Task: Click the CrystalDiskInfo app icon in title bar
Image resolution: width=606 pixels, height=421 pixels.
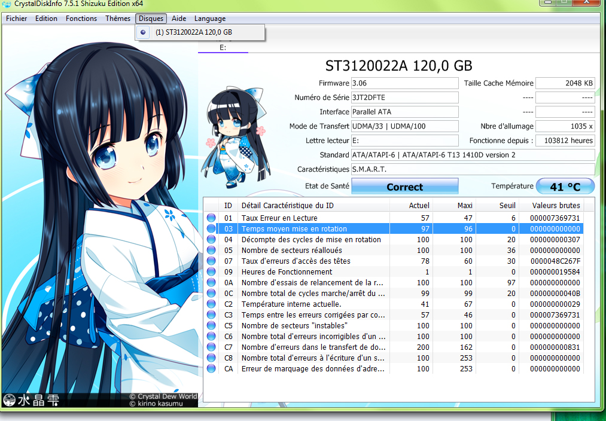Action: coord(6,5)
